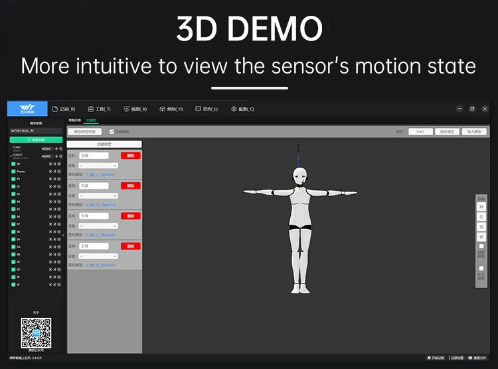The image size is (498, 369).
Task: Uncheck device 01 checkbox
Action: pyautogui.click(x=13, y=179)
